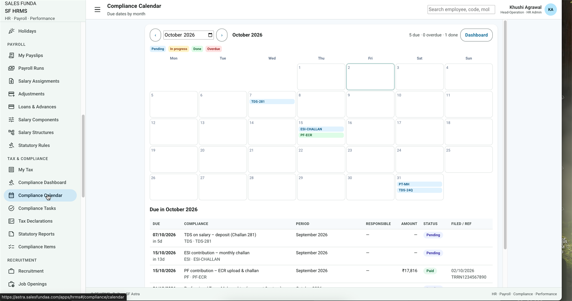Click the TDS-281 event on the 7th
Image resolution: width=572 pixels, height=301 pixels.
(x=272, y=101)
